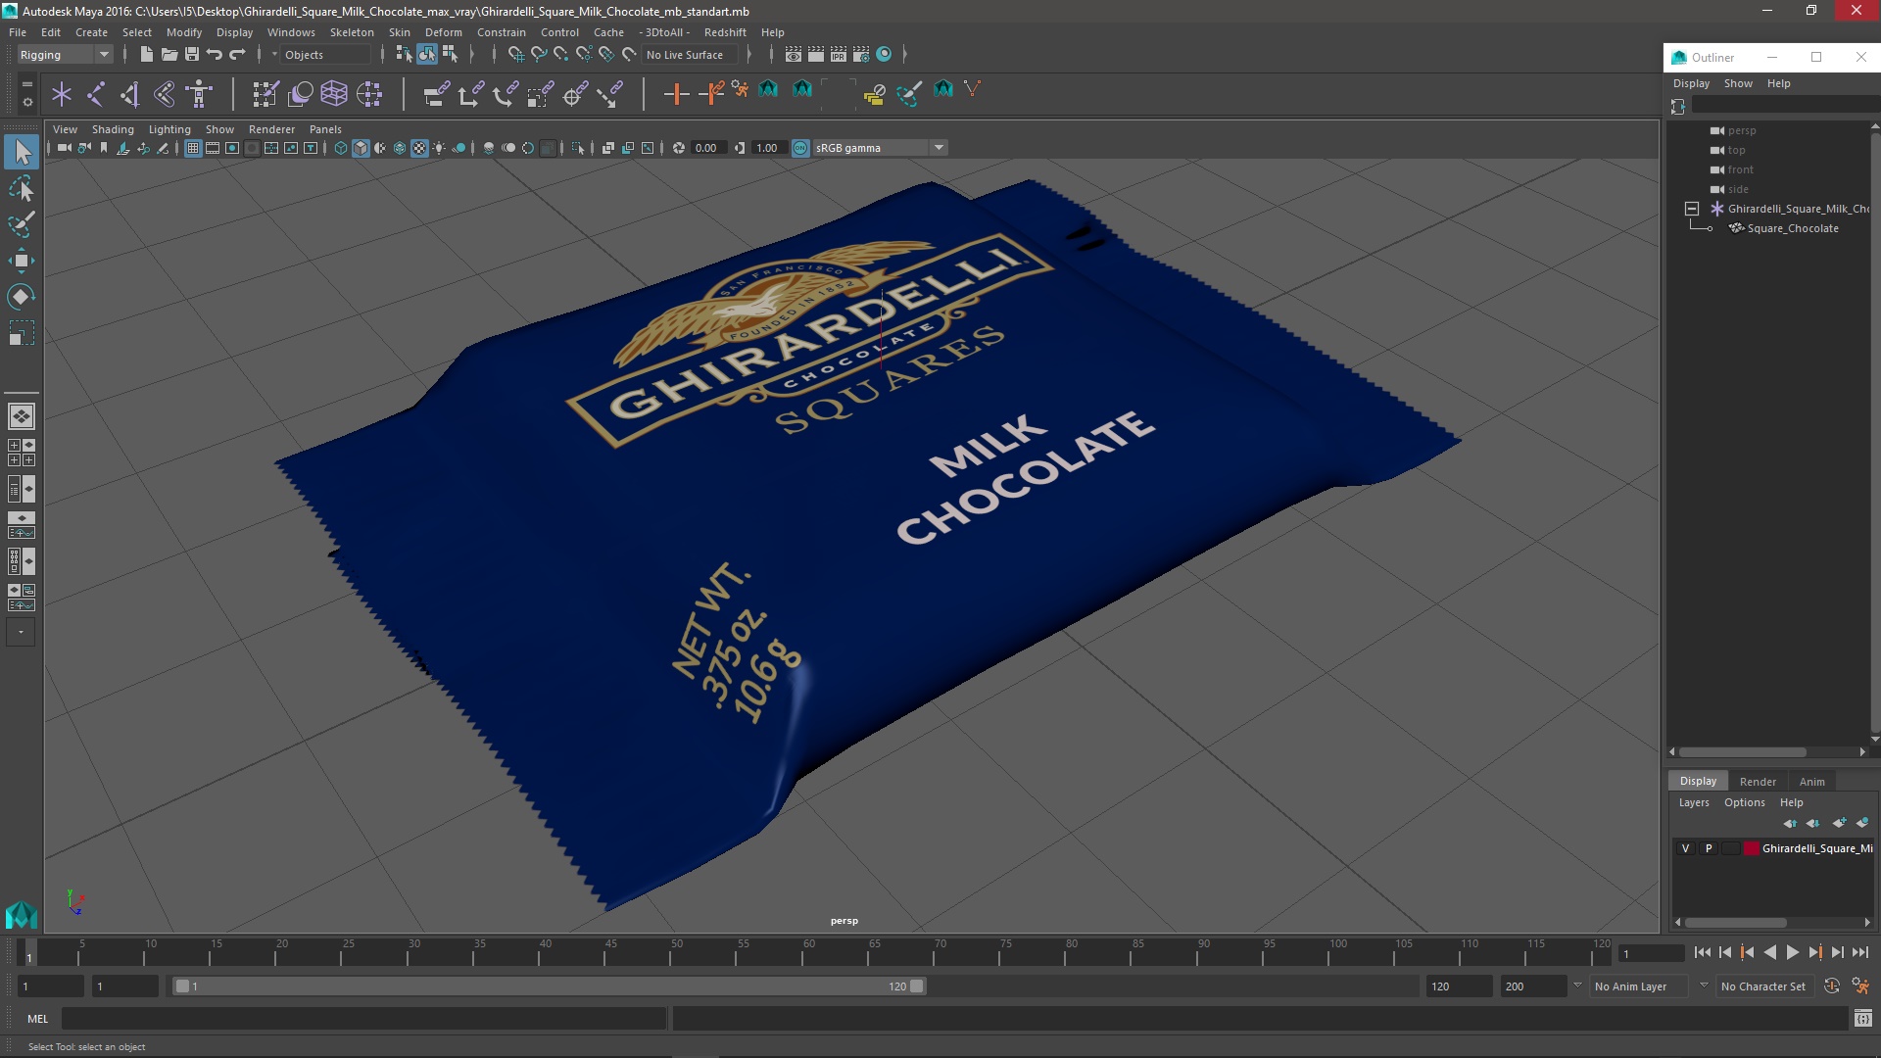
Task: Create a lattice deformer from shelf
Action: pyautogui.click(x=334, y=94)
